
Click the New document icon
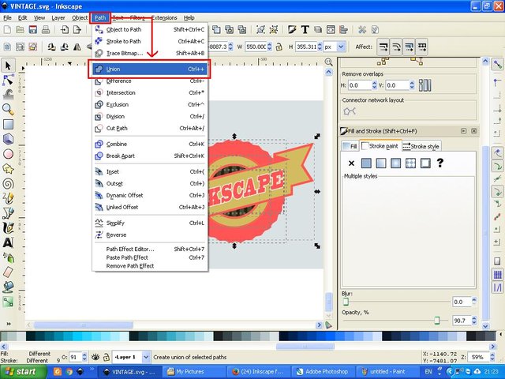pyautogui.click(x=7, y=30)
